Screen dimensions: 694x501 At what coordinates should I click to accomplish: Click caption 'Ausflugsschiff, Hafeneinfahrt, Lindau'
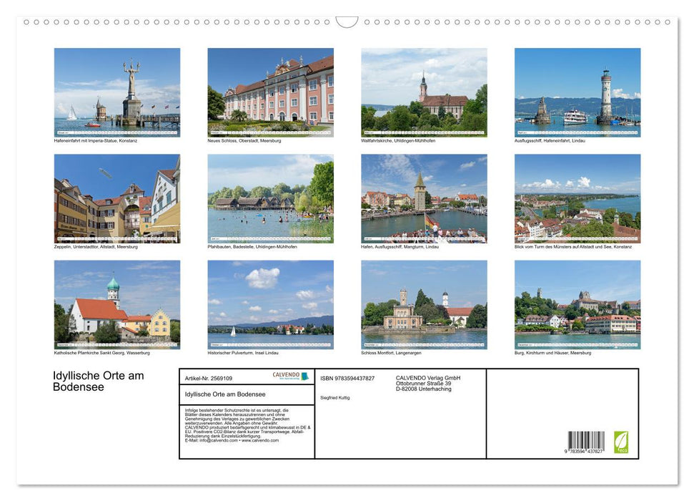[550, 140]
